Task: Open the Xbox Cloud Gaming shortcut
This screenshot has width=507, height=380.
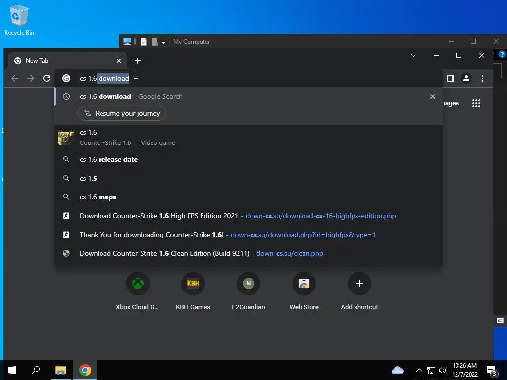Action: (138, 291)
